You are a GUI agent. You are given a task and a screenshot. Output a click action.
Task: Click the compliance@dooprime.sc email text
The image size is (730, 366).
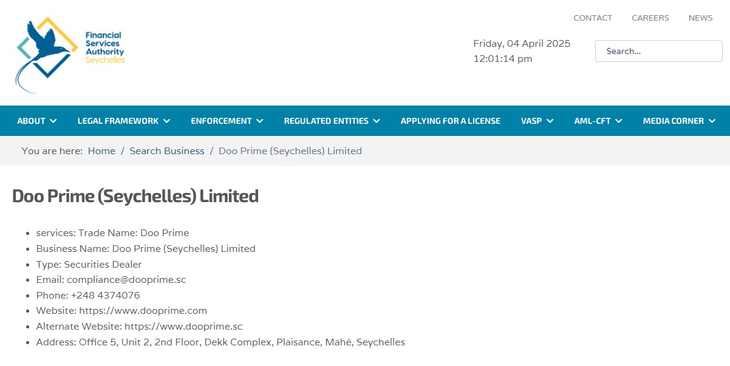[x=126, y=280]
